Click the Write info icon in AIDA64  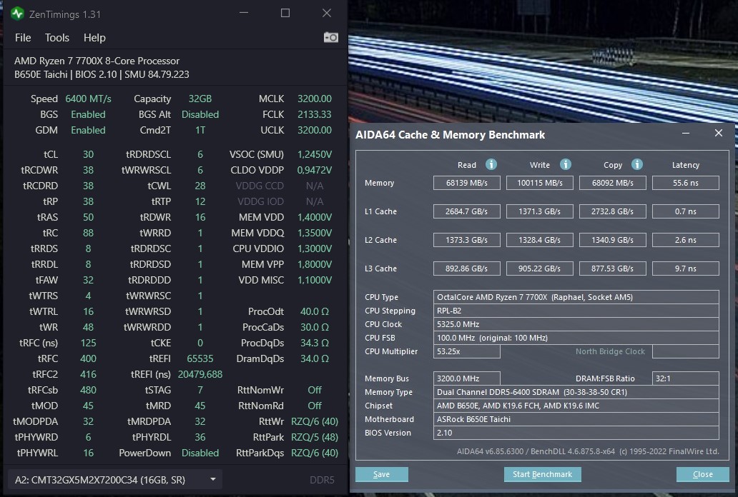565,164
